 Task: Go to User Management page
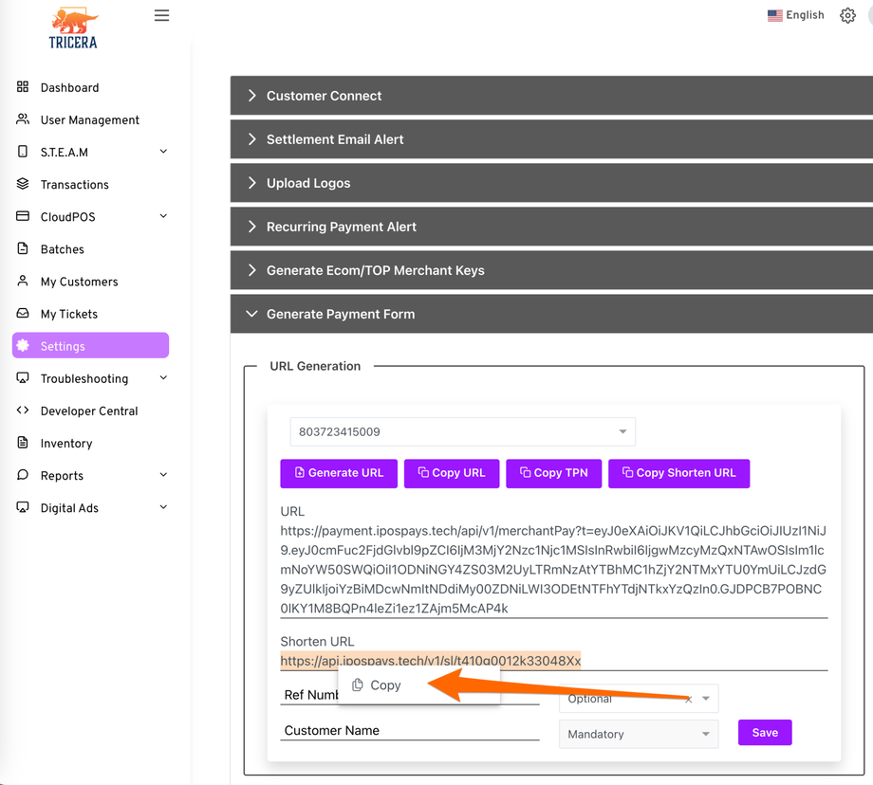tap(89, 120)
